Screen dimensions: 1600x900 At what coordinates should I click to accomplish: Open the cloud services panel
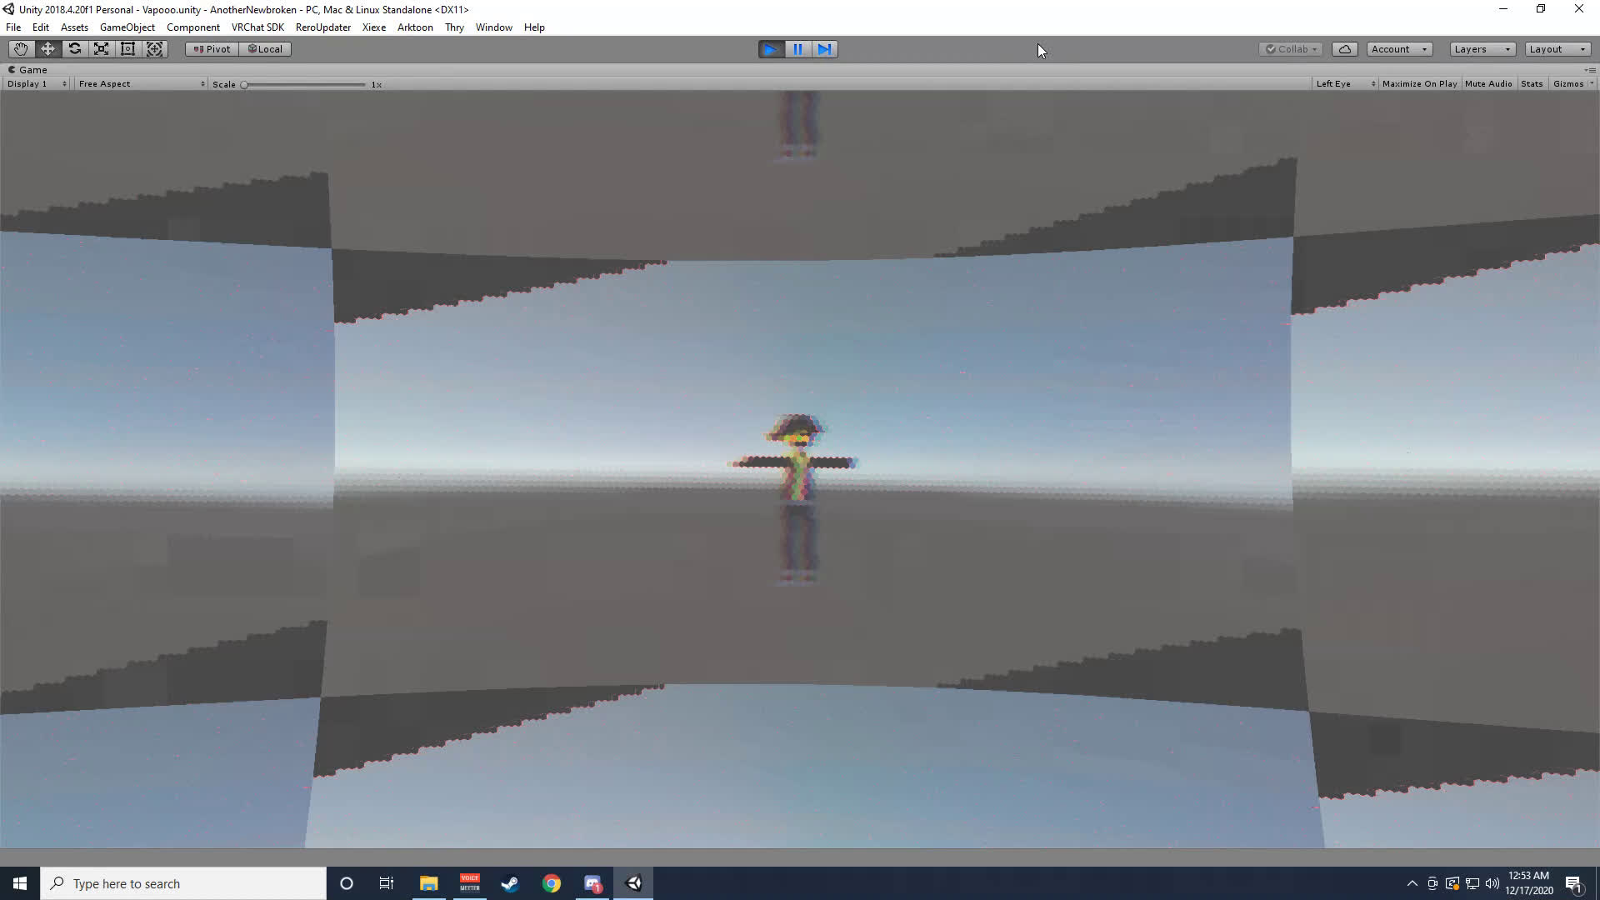(1344, 49)
